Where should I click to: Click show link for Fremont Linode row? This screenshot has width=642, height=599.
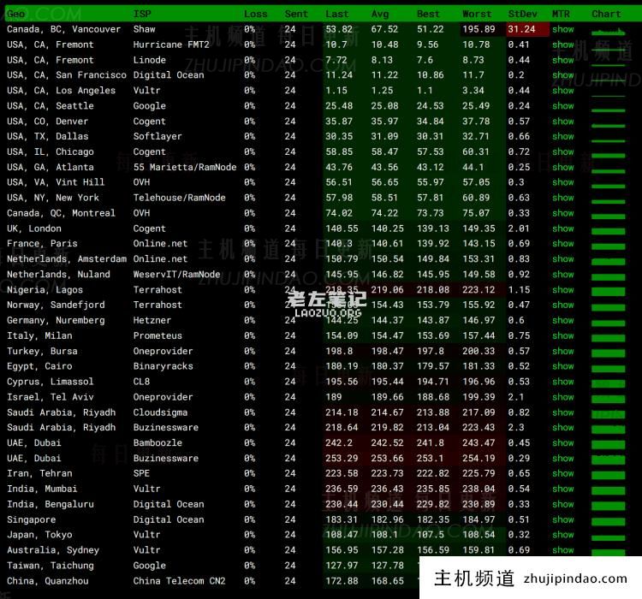pyautogui.click(x=562, y=60)
